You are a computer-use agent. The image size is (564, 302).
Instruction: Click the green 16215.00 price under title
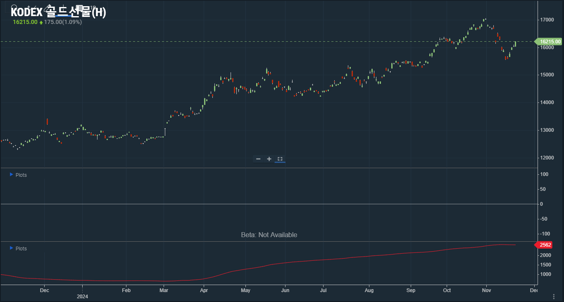point(25,22)
